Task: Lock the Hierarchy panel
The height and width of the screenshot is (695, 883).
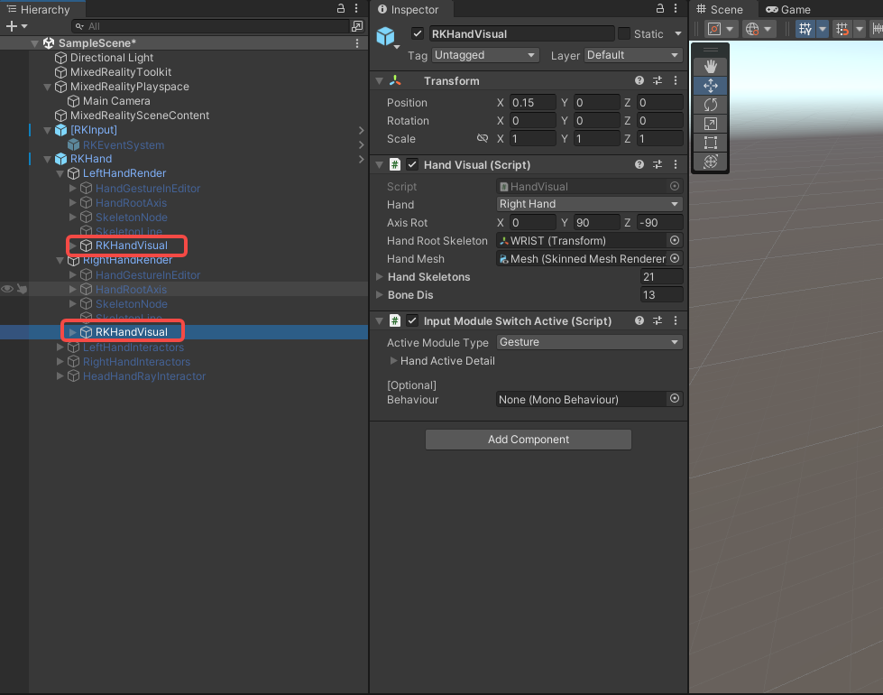Action: 341,8
